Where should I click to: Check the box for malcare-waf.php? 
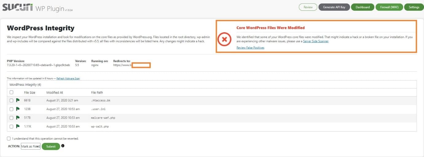(x=11, y=118)
